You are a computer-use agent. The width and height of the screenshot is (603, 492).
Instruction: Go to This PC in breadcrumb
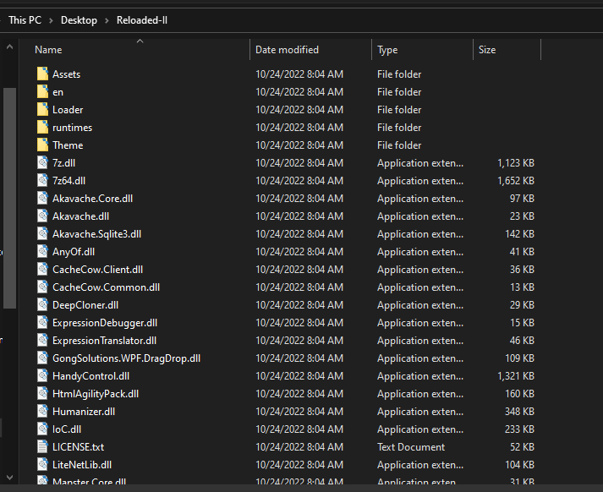[25, 19]
